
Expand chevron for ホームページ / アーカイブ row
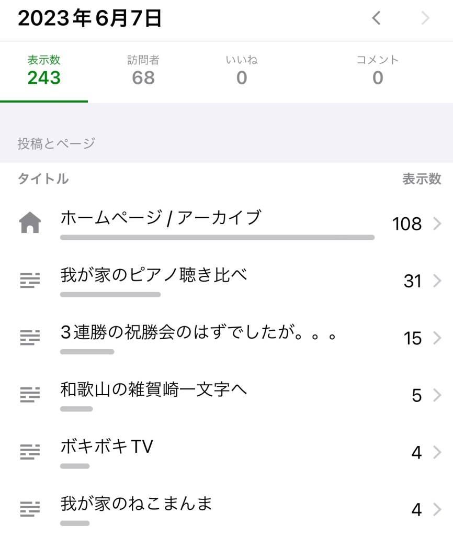pyautogui.click(x=437, y=224)
